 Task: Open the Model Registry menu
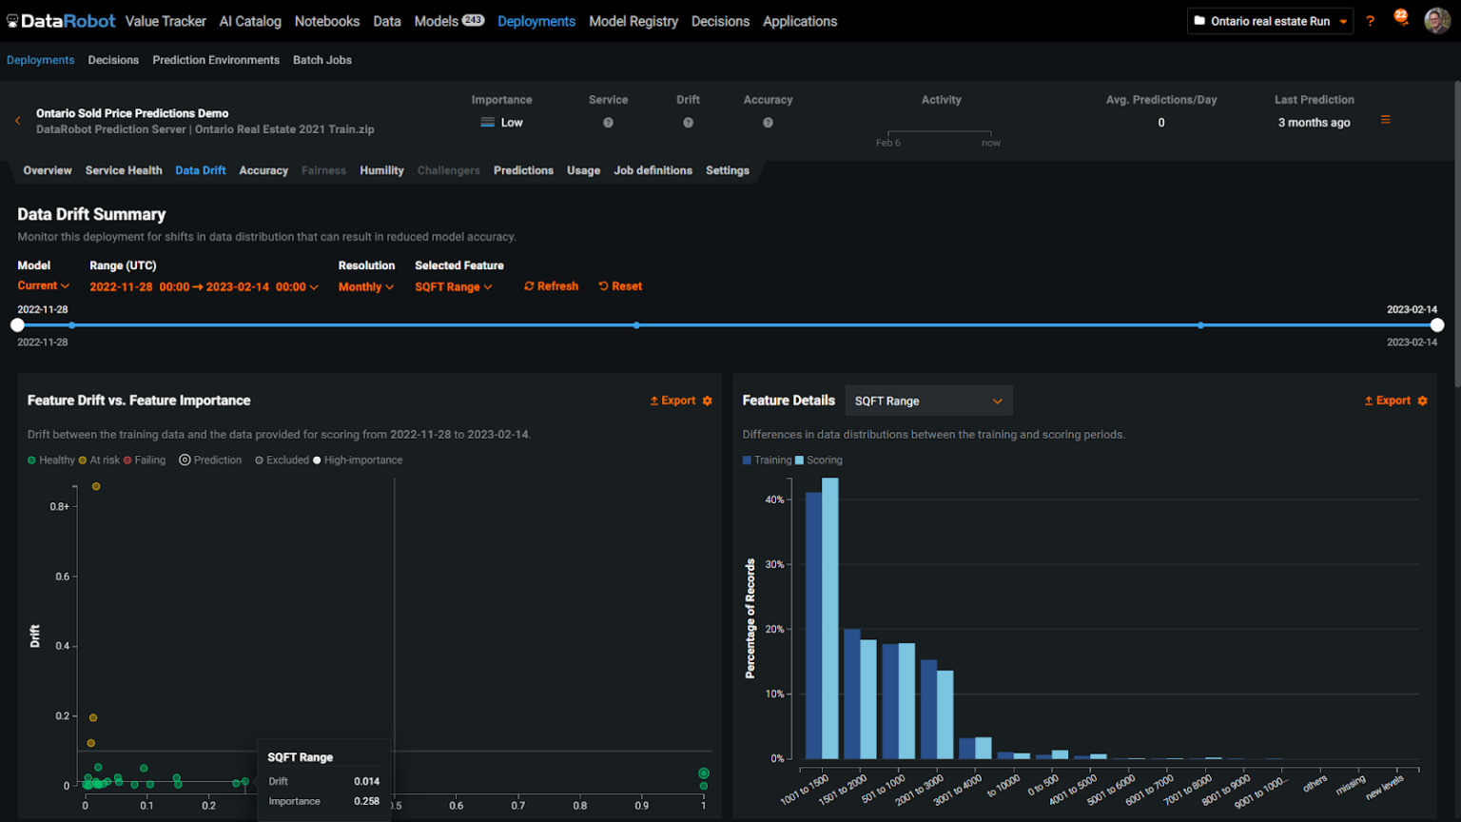[633, 21]
